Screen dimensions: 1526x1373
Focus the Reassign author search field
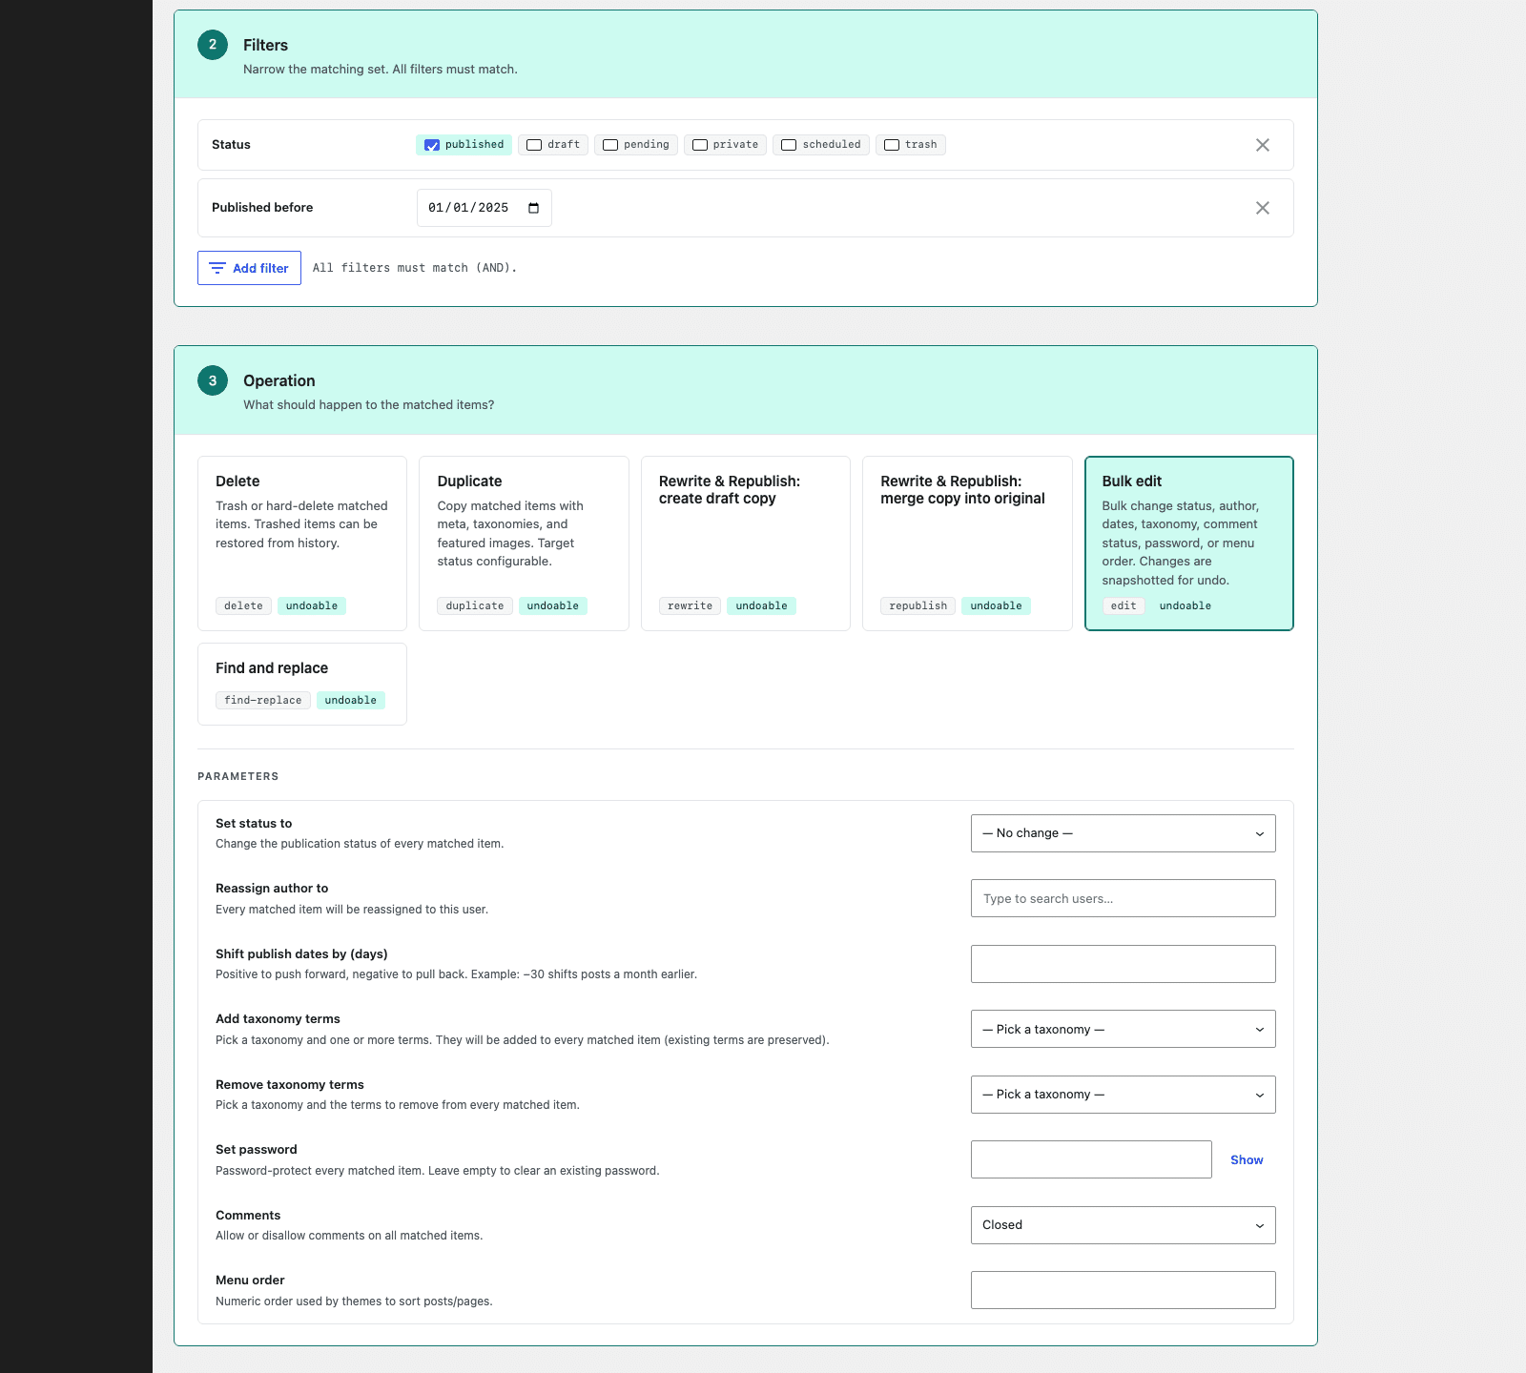click(x=1124, y=898)
